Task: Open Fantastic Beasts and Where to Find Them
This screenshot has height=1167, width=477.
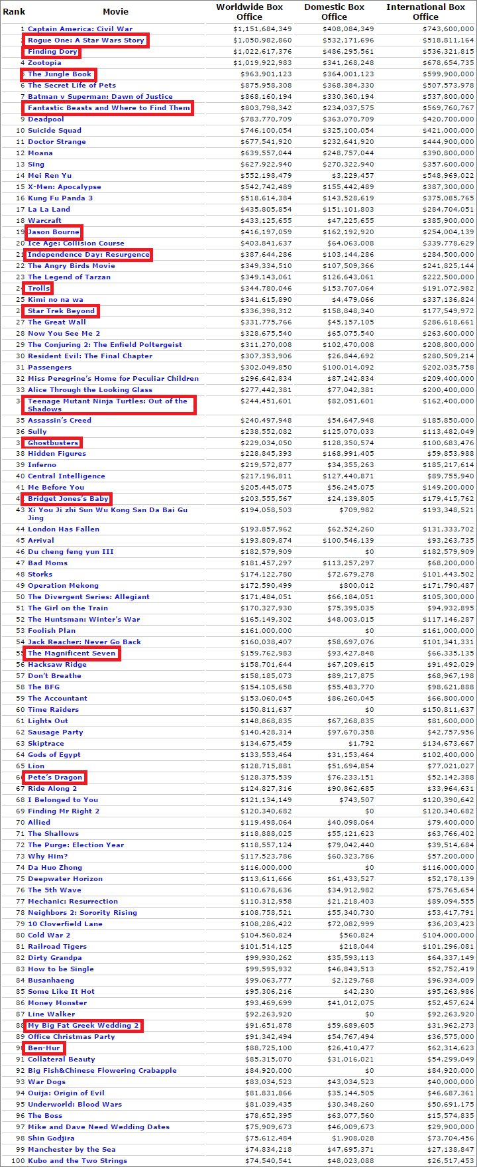Action: [109, 108]
